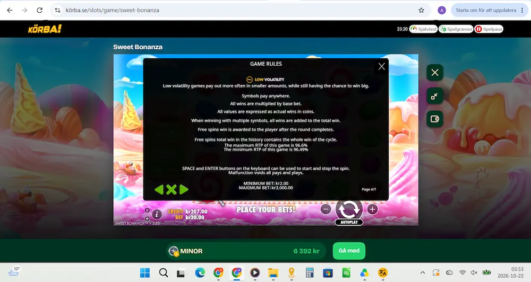This screenshot has height=282, width=531.
Task: Click the BET kr20.00 value
Action: pos(195,217)
